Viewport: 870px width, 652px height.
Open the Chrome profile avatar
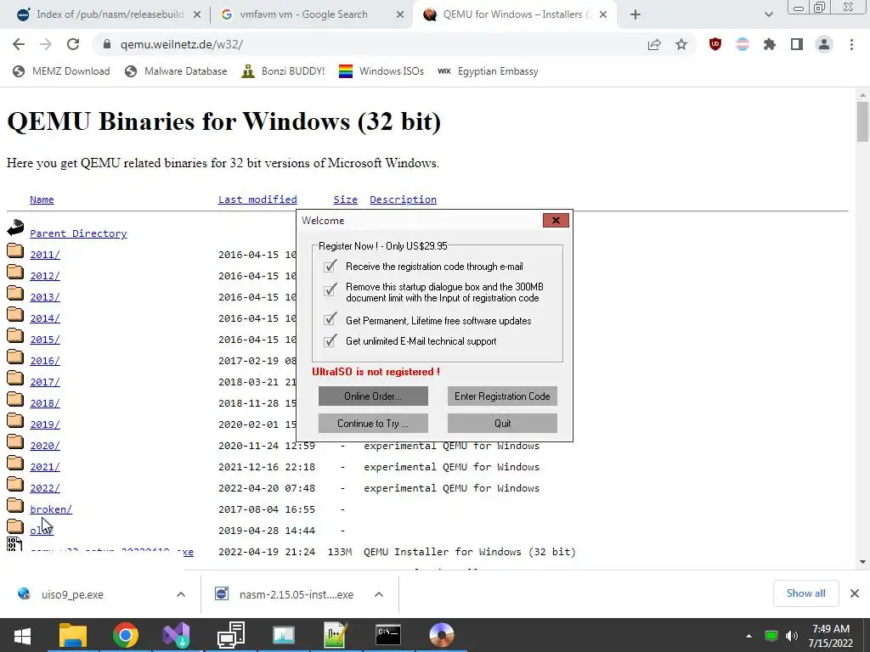point(824,44)
